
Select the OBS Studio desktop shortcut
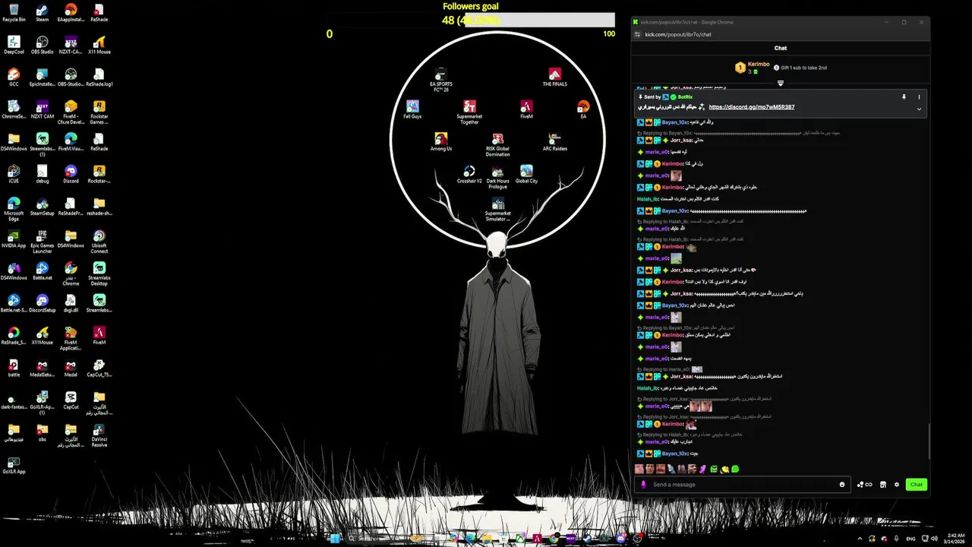(43, 45)
